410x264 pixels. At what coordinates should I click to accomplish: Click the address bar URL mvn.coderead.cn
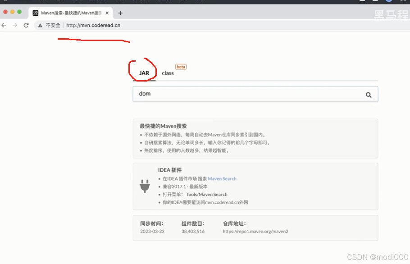(93, 25)
